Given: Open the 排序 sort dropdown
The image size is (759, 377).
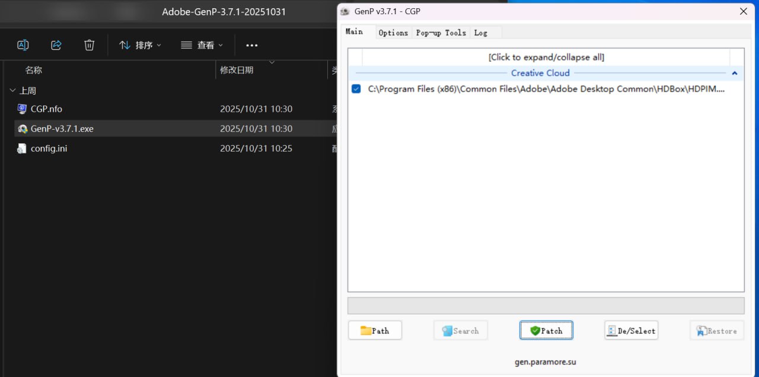Looking at the screenshot, I should point(140,44).
